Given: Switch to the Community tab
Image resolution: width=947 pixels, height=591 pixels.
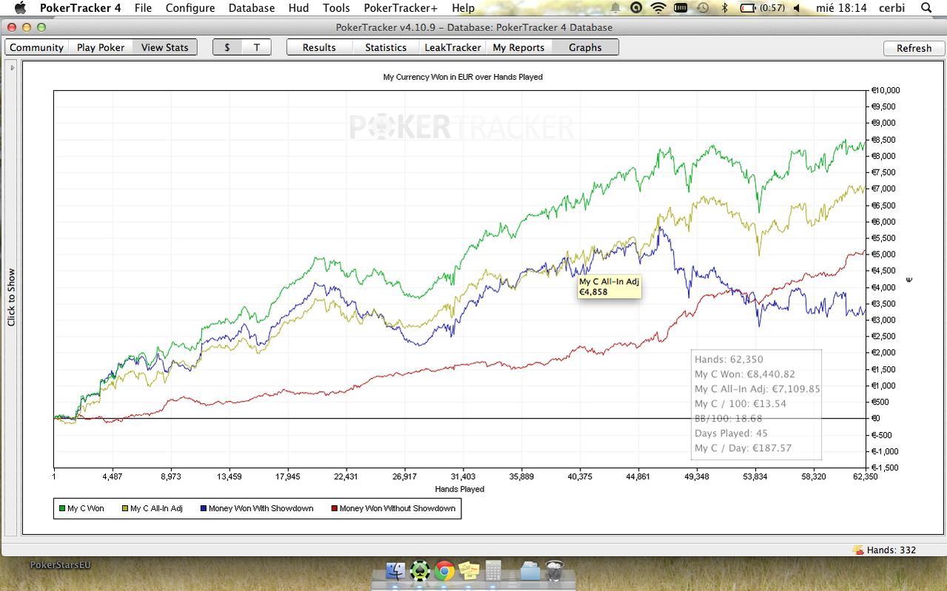Looking at the screenshot, I should (37, 47).
